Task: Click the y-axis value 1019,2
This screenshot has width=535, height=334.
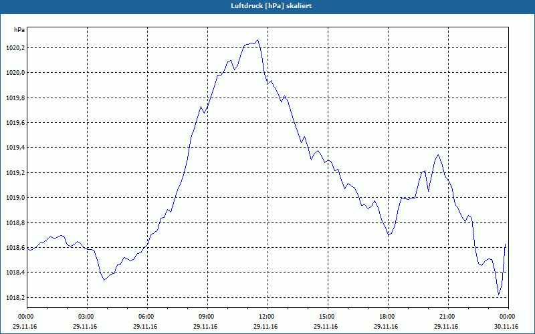Action: click(x=15, y=173)
